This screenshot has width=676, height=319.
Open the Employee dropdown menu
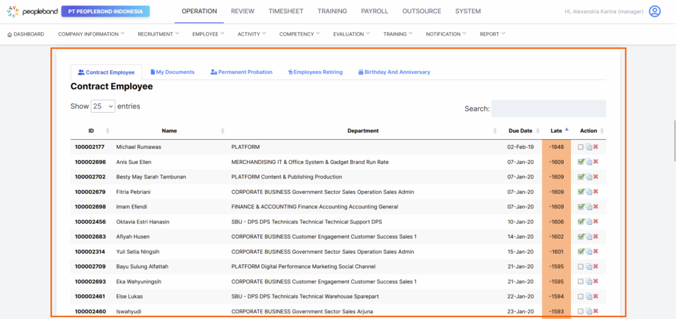209,34
